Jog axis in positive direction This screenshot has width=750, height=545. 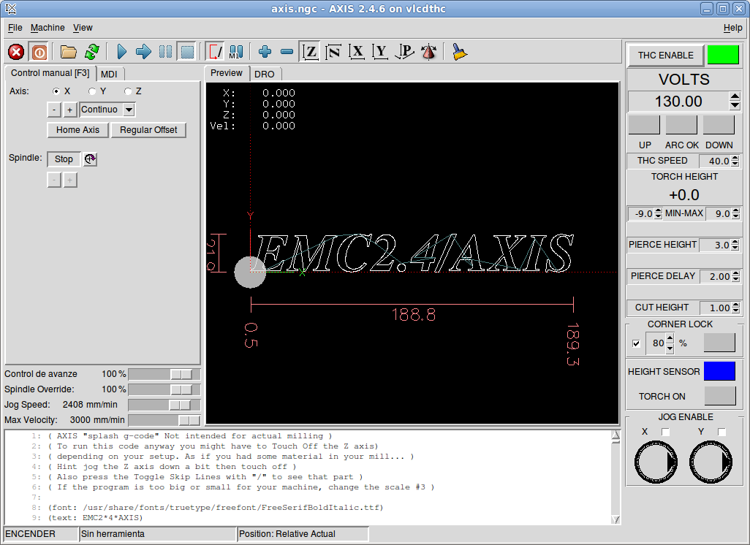pos(70,110)
